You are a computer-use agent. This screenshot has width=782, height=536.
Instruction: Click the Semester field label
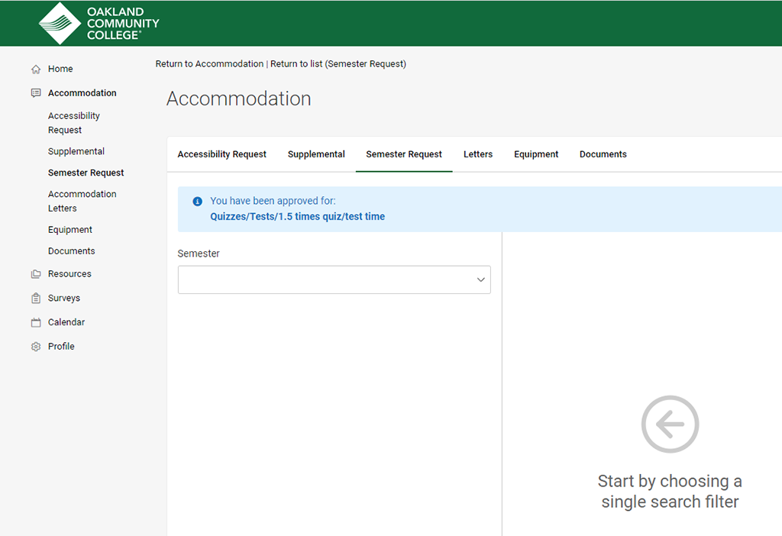(199, 253)
